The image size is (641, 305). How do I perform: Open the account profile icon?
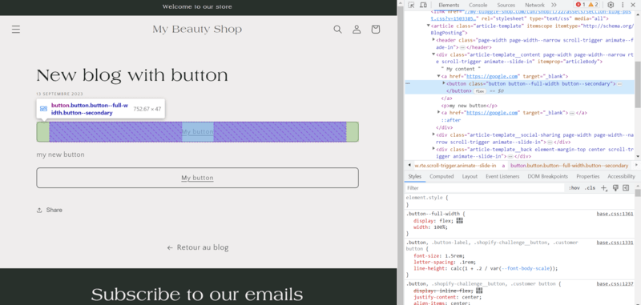[x=357, y=30]
